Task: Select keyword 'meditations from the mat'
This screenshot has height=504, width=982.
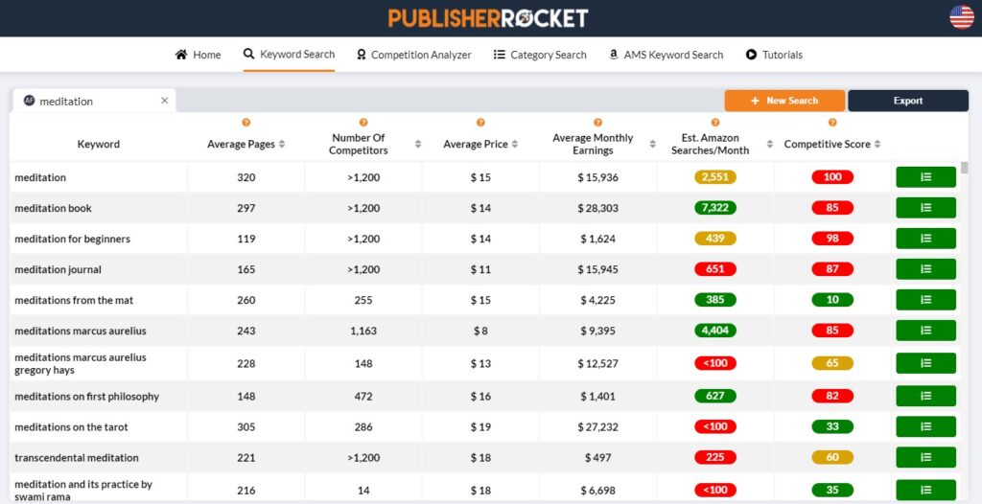Action: pos(74,300)
